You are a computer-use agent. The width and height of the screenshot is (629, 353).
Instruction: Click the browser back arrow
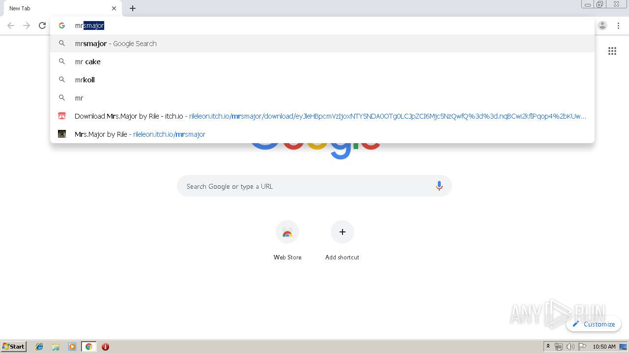[x=11, y=25]
